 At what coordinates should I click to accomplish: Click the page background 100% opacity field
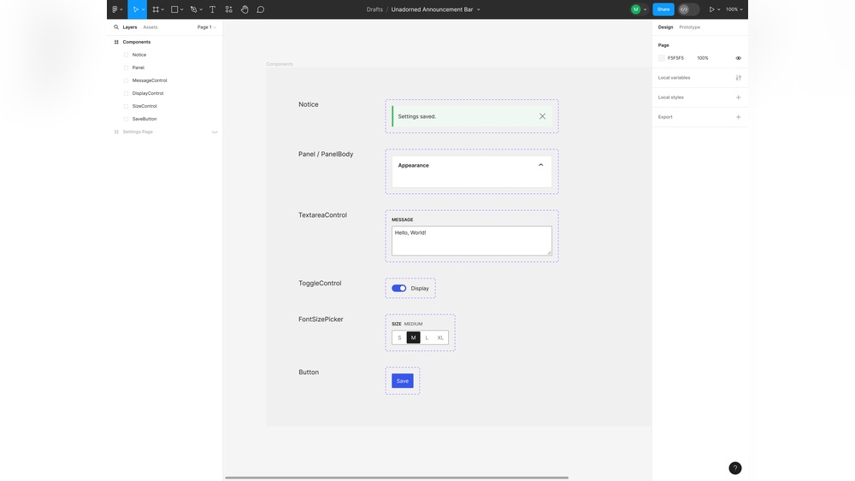click(702, 58)
